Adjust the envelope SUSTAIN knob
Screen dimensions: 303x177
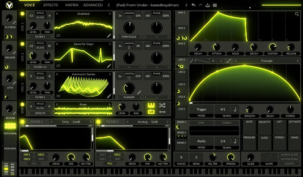[x=272, y=47]
